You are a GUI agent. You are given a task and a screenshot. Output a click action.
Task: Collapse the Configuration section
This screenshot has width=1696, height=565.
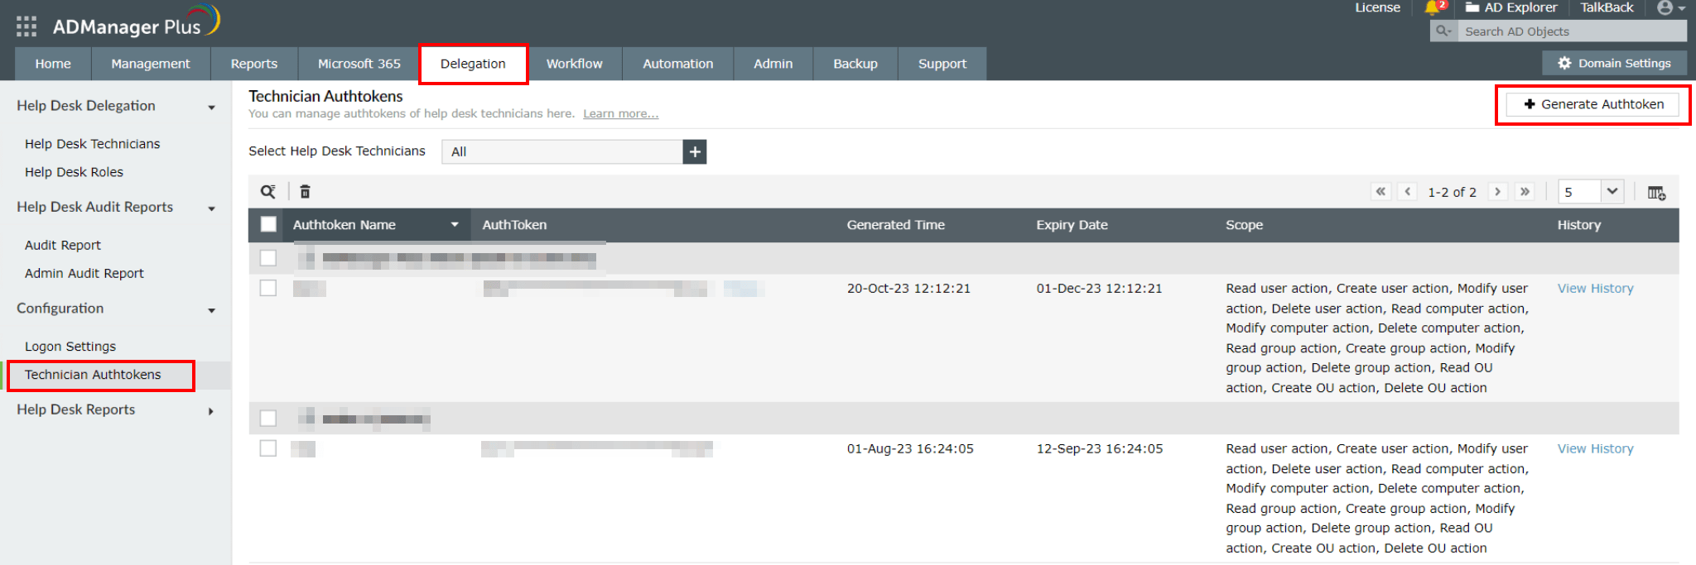point(212,311)
